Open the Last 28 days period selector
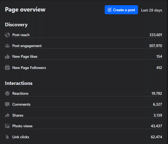 pos(151,10)
